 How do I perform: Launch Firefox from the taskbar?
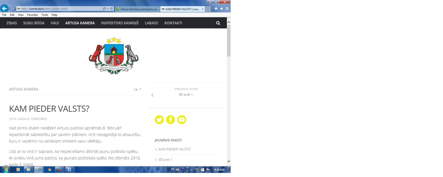pyautogui.click(x=59, y=170)
